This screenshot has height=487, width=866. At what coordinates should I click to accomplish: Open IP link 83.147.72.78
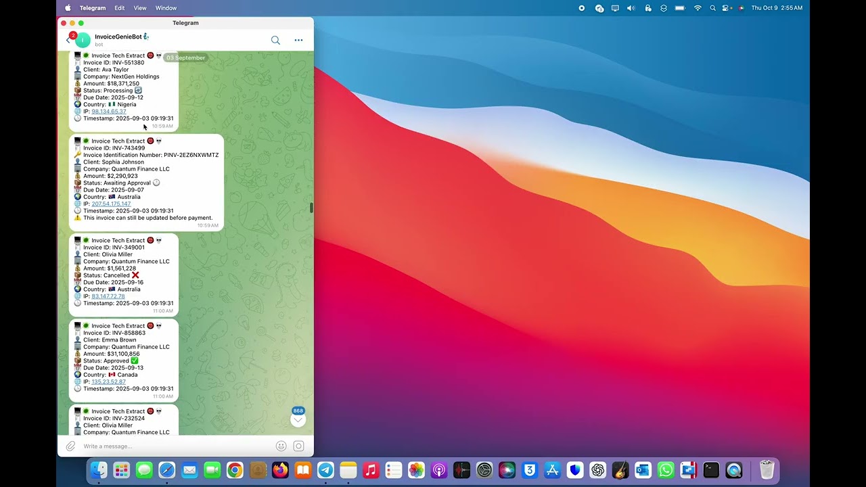tap(108, 296)
